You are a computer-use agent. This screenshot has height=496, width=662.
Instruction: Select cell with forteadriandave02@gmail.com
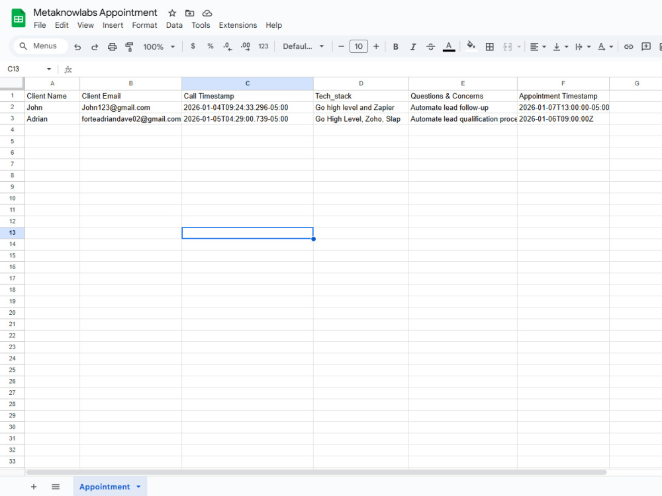[131, 119]
